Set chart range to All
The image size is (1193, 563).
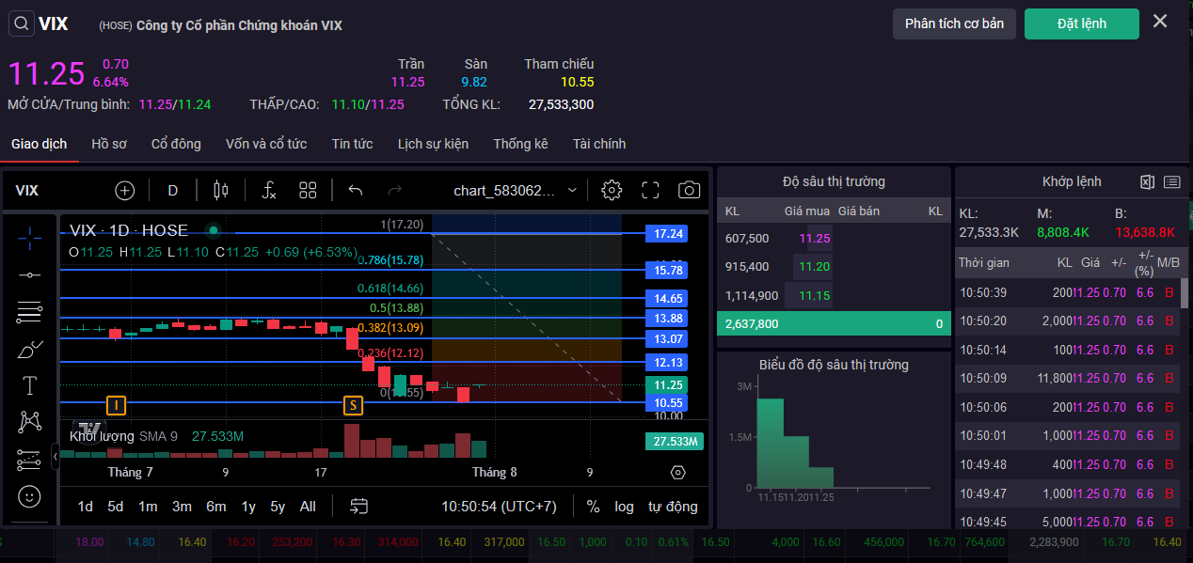click(308, 507)
